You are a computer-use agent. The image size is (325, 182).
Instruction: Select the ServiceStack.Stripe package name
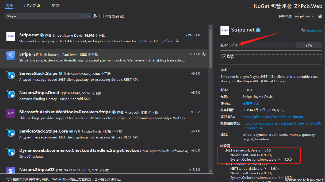point(38,73)
